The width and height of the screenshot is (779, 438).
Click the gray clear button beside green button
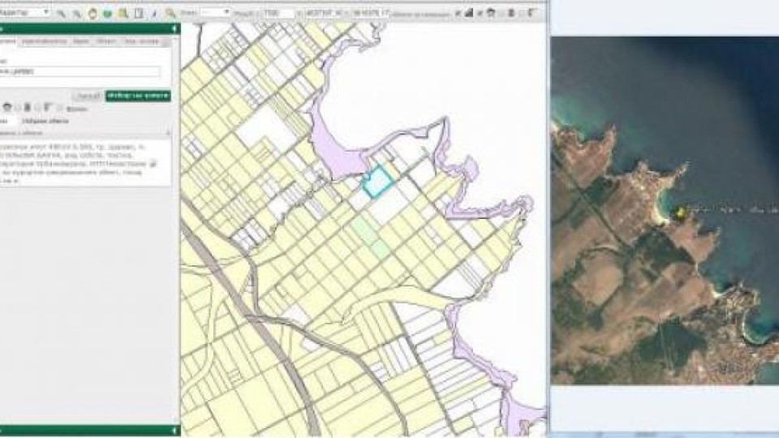(x=88, y=95)
